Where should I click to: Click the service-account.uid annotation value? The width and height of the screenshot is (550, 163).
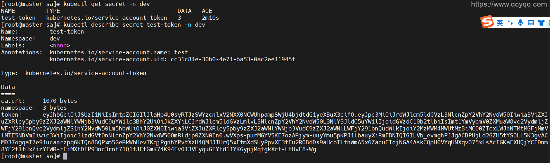(233, 60)
